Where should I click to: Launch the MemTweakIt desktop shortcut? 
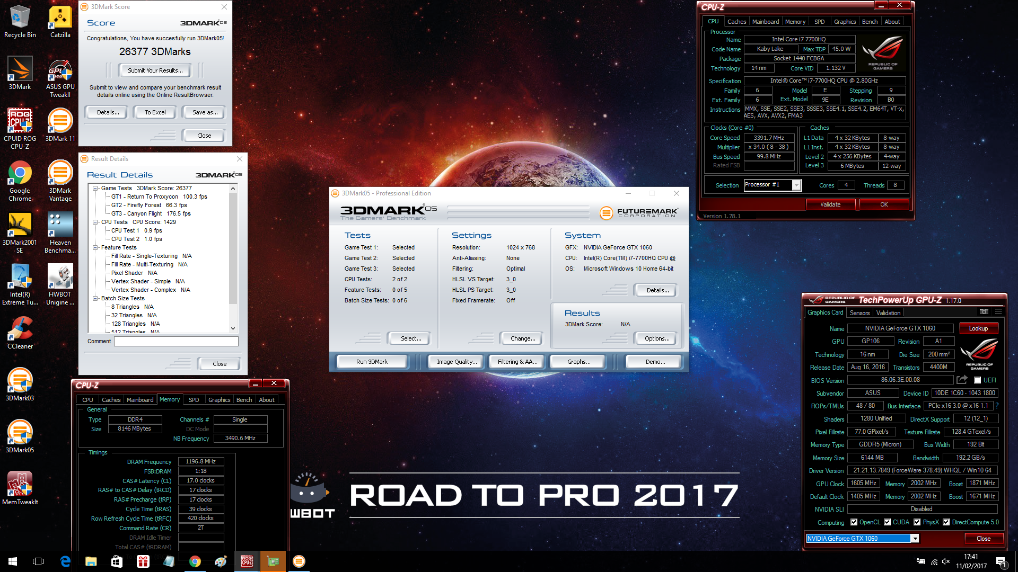point(20,488)
